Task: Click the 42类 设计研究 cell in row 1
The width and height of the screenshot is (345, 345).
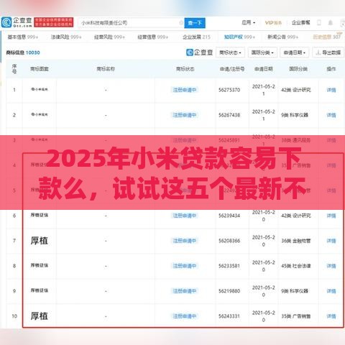Action: (296, 90)
